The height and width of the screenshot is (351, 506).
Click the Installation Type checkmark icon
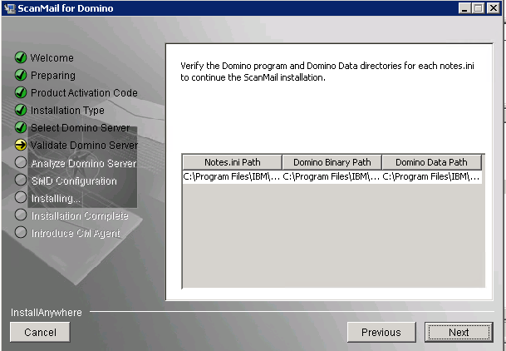tap(21, 111)
